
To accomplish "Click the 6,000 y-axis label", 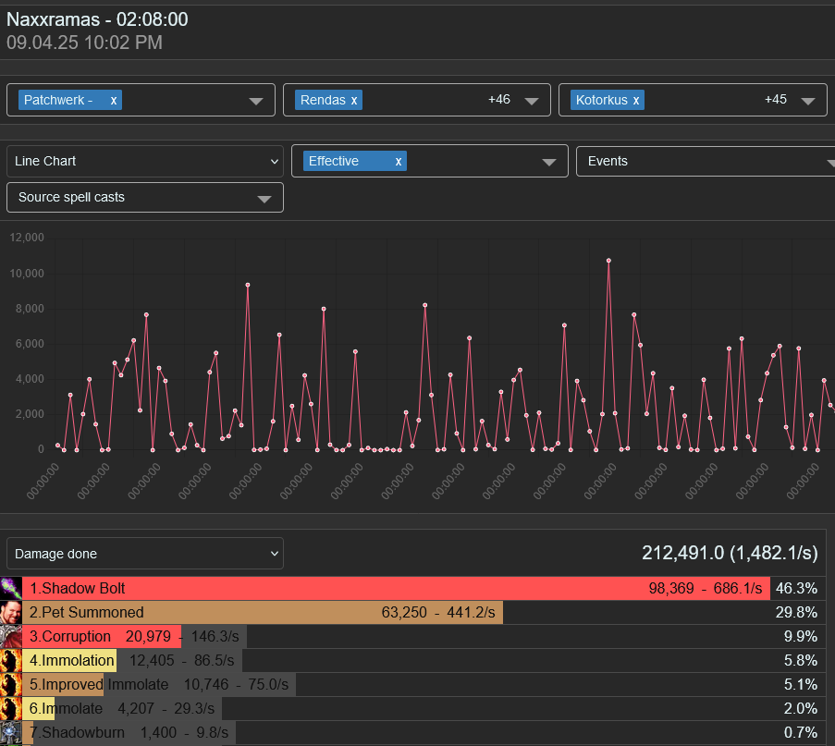I will [30, 344].
